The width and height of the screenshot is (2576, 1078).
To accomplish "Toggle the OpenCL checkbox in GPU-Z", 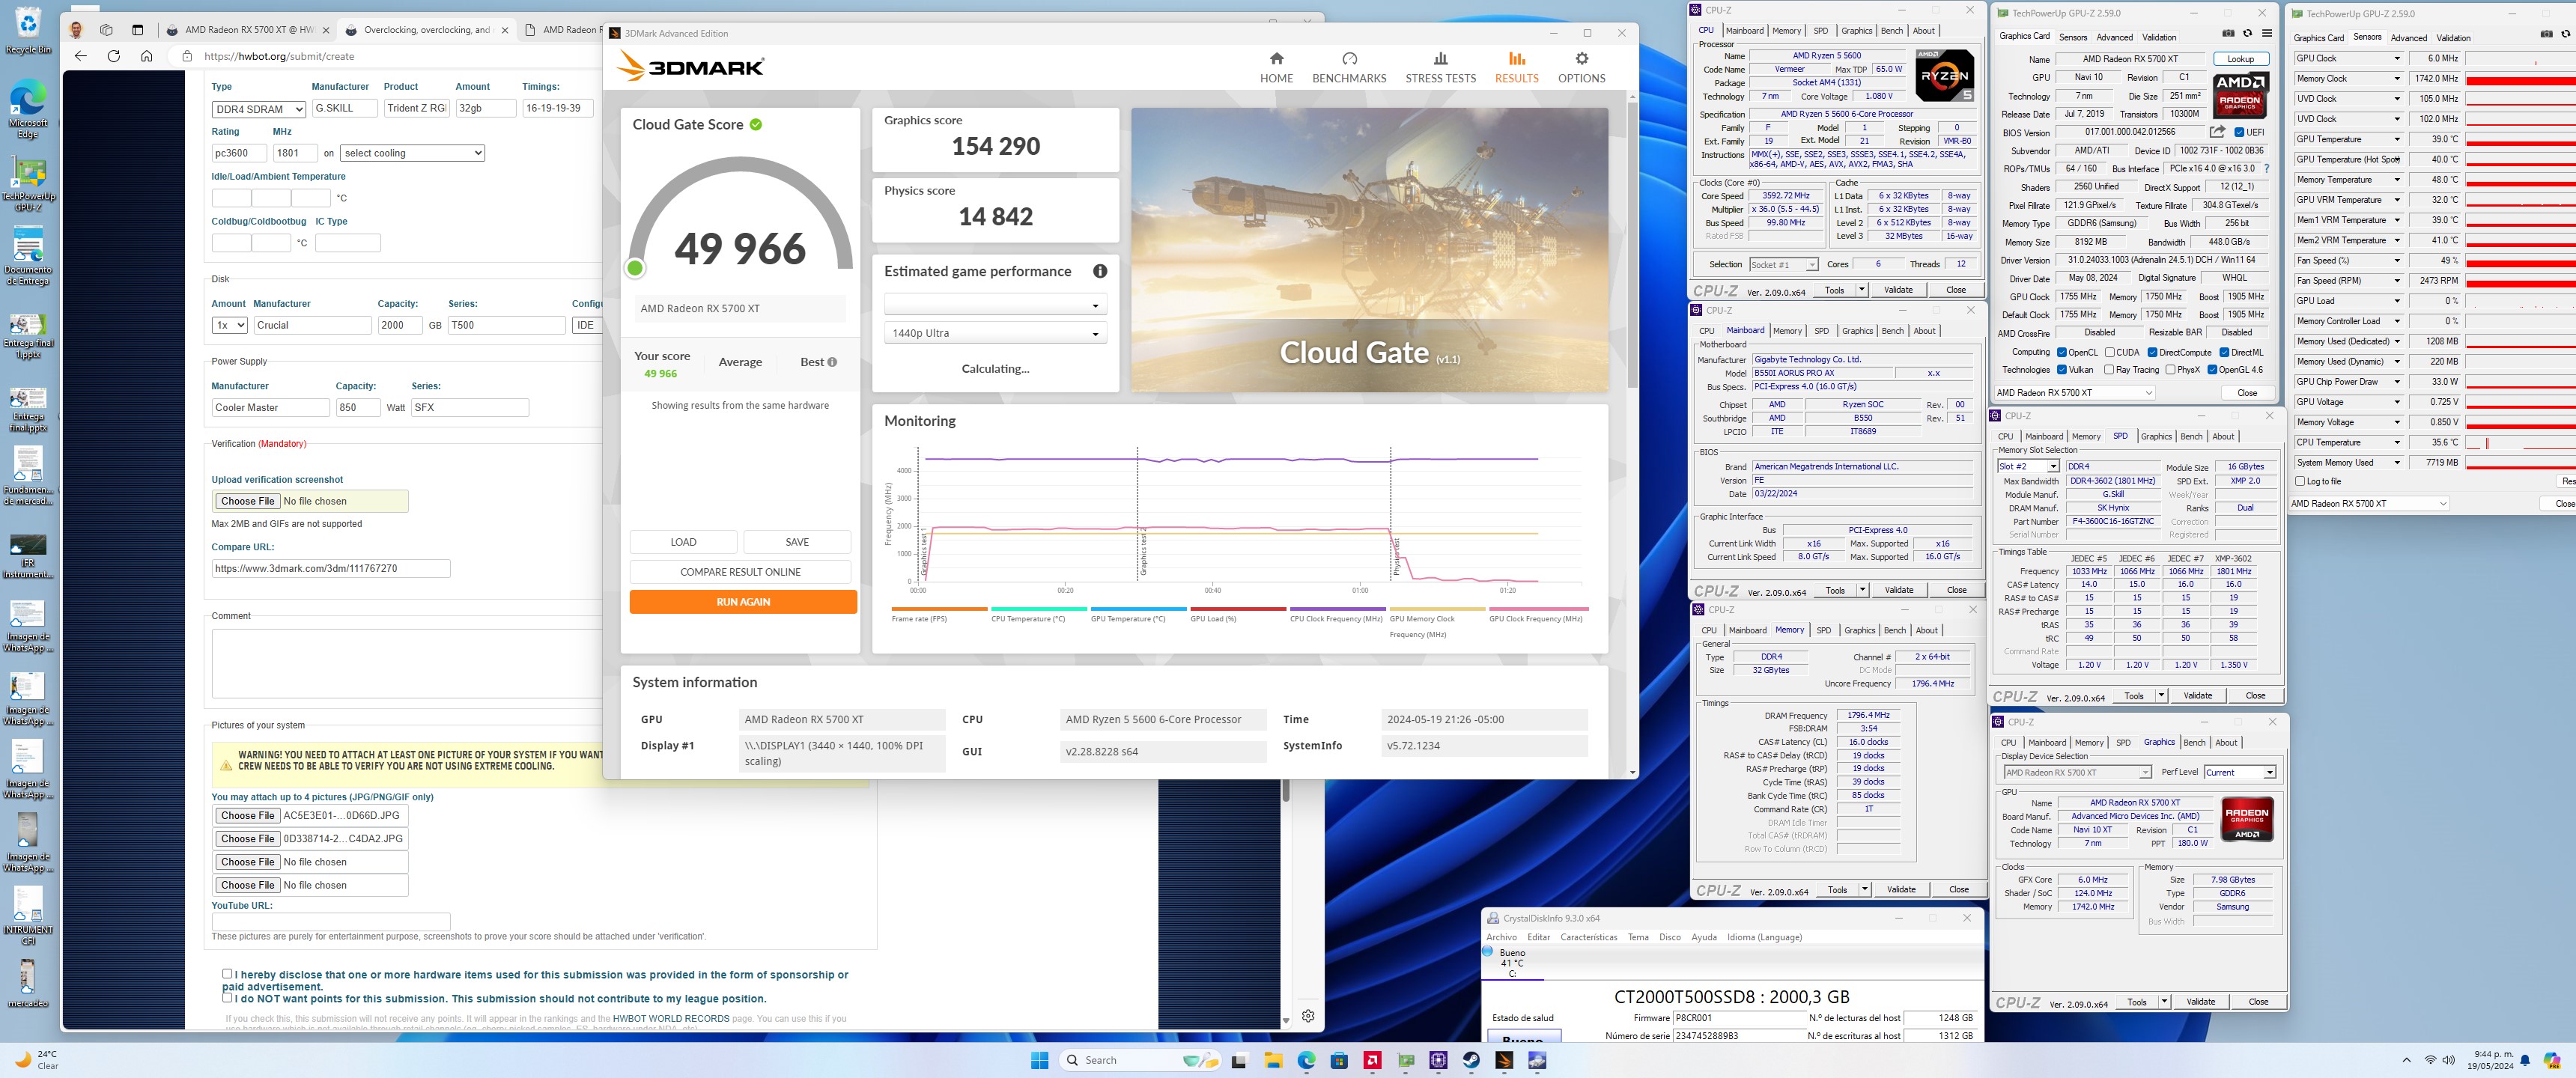I will pyautogui.click(x=2062, y=352).
